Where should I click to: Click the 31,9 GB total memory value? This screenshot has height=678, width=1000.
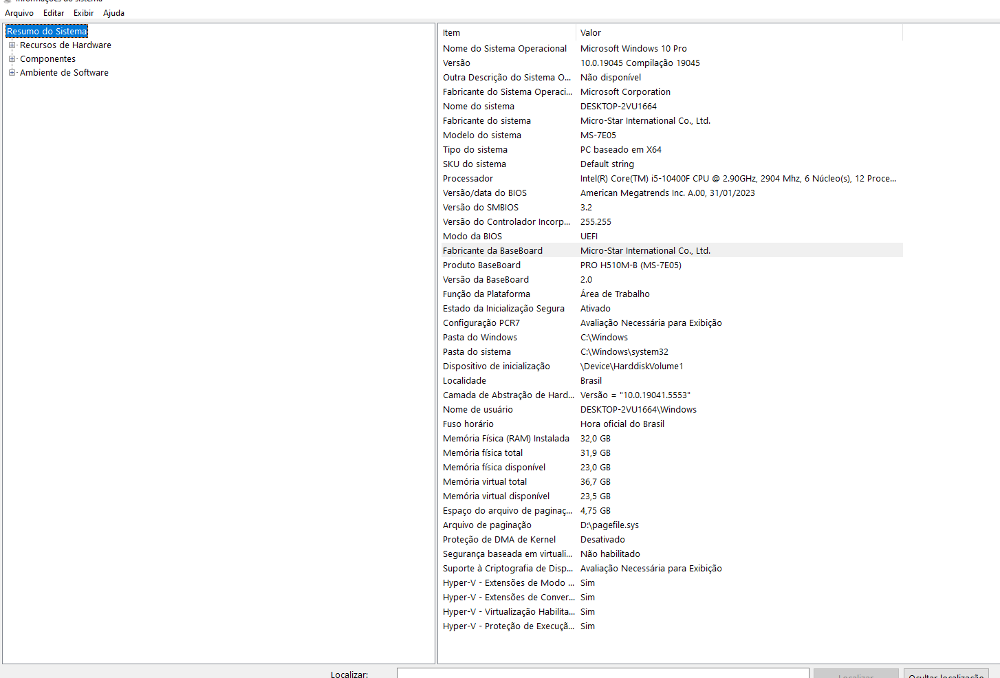[596, 453]
